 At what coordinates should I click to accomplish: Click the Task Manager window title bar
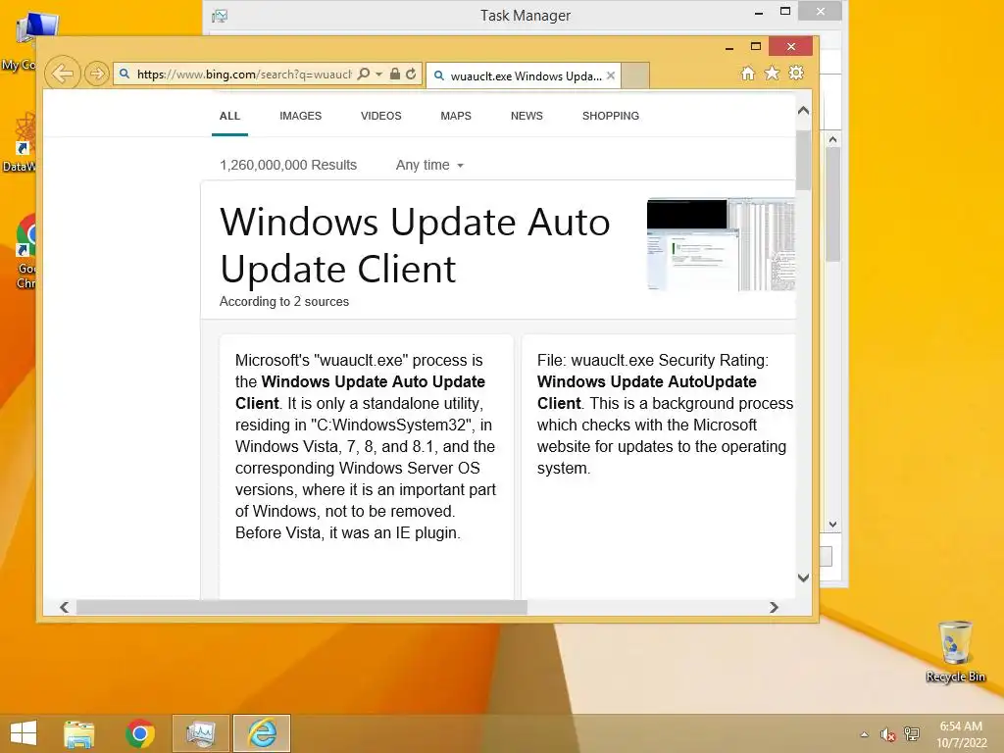coord(526,16)
